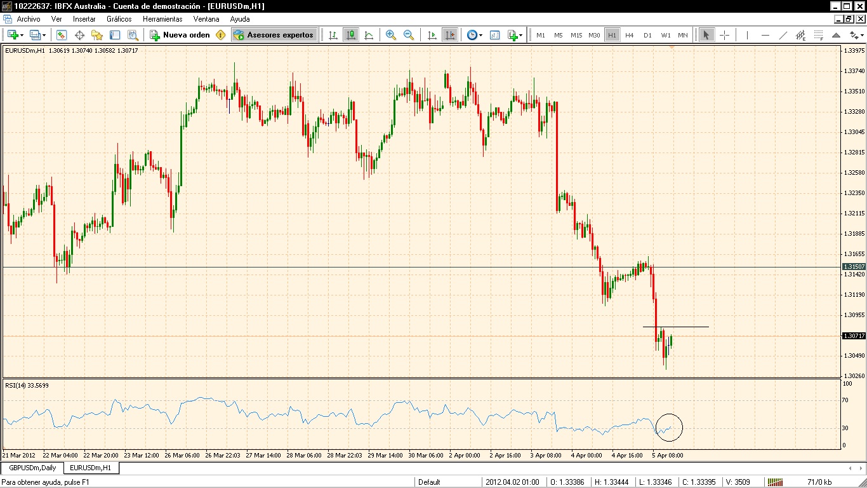
Task: Open the Ventana menu
Action: coord(206,19)
